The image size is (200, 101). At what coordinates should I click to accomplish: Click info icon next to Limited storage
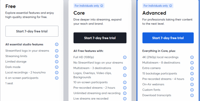pos(57,62)
